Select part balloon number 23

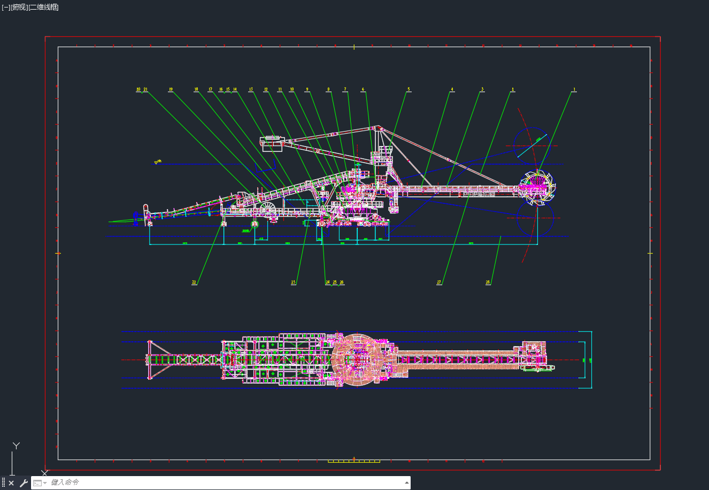pyautogui.click(x=294, y=282)
